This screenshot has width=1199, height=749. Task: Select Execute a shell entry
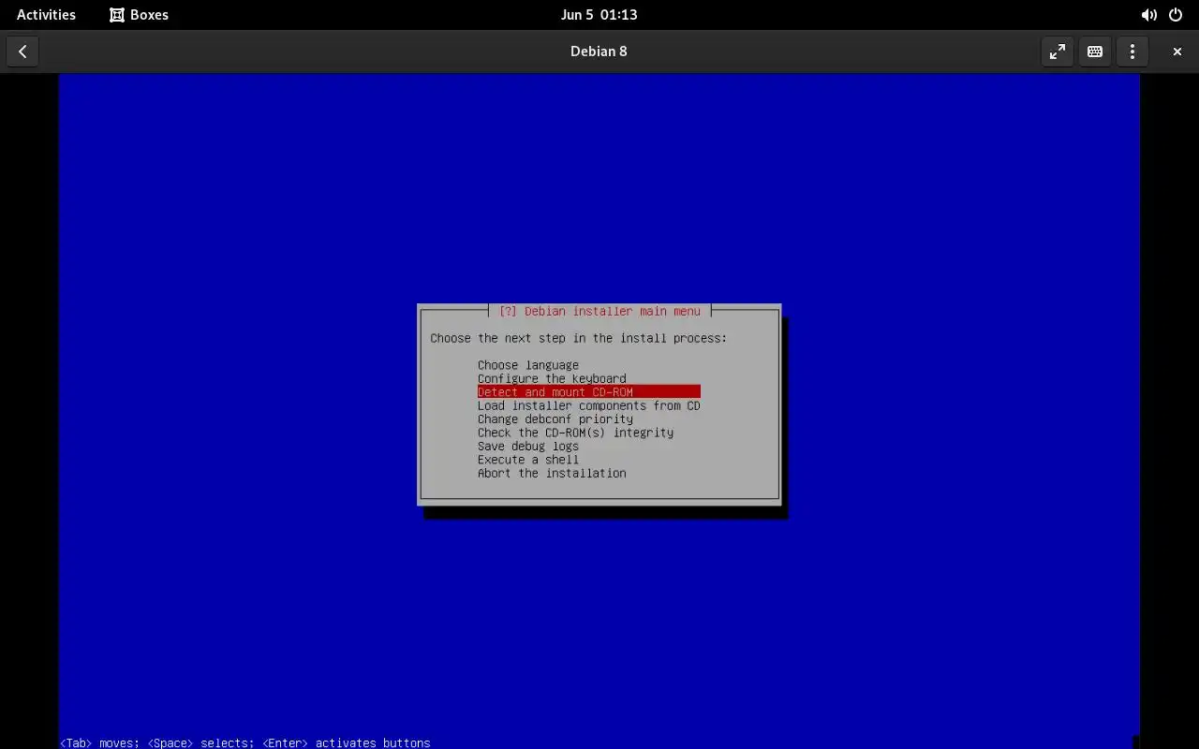click(528, 460)
